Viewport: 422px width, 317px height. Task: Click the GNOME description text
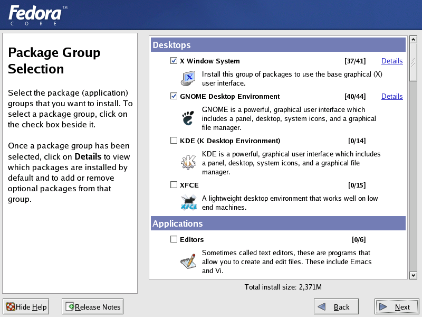point(289,118)
